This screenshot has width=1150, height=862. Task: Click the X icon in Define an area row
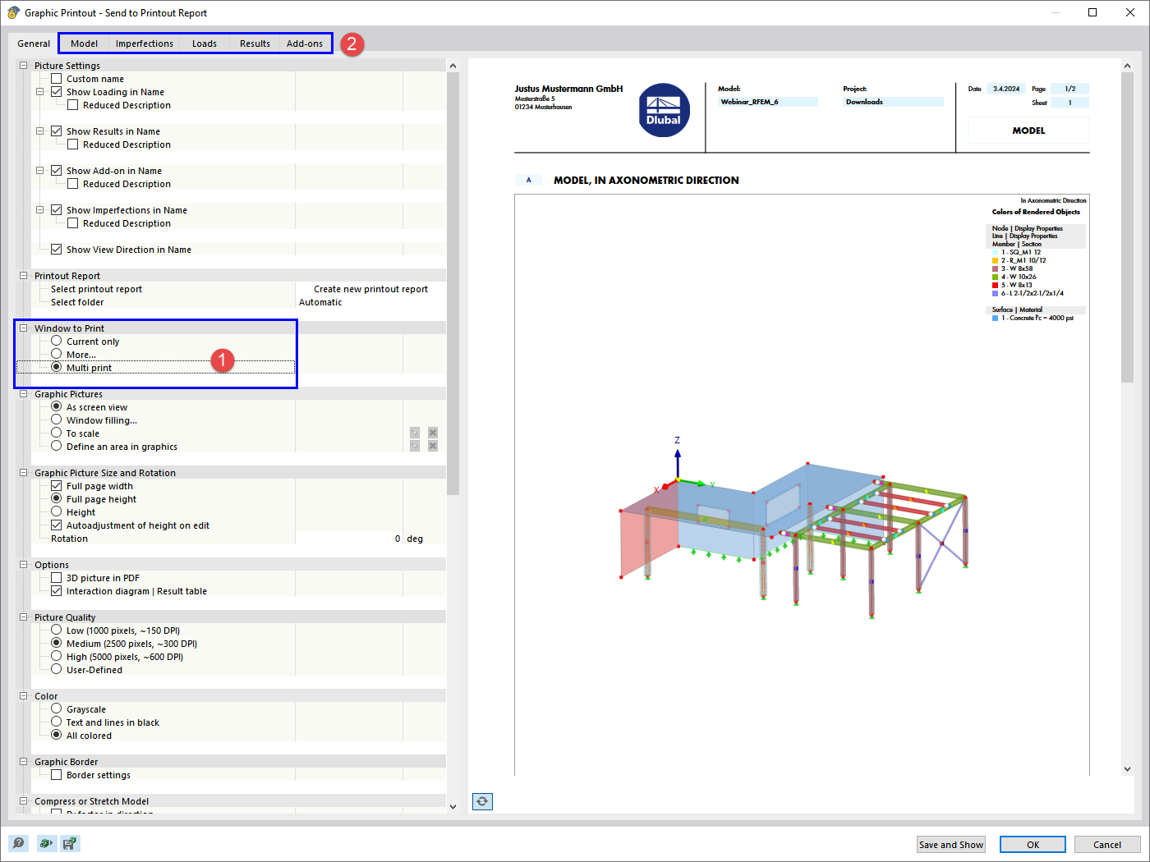point(433,446)
